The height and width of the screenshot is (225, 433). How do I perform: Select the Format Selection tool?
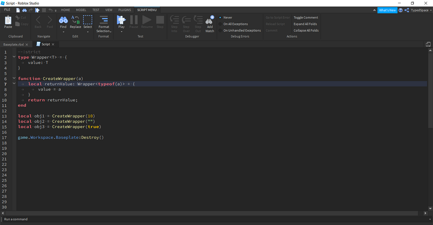104,24
